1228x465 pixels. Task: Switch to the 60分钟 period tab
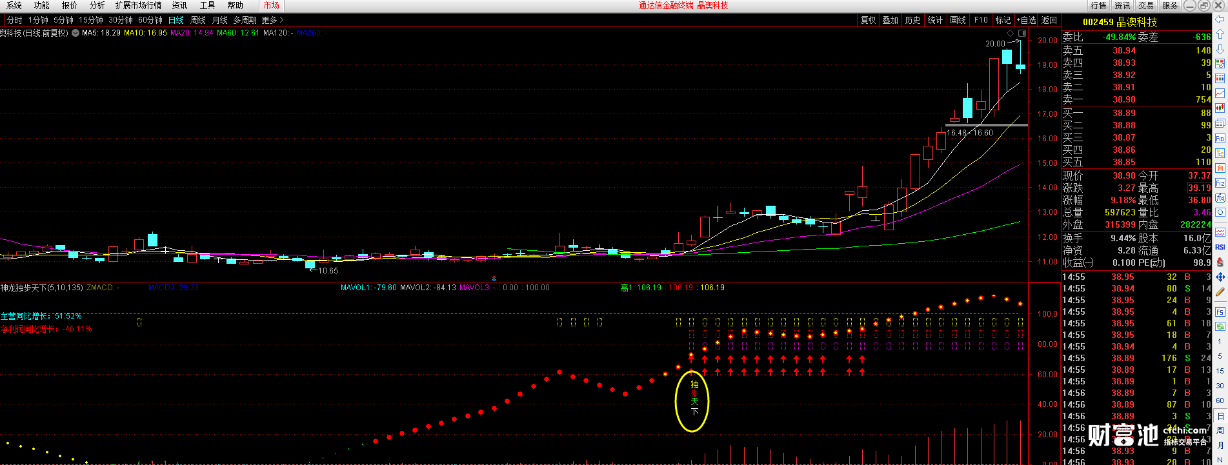click(x=150, y=20)
